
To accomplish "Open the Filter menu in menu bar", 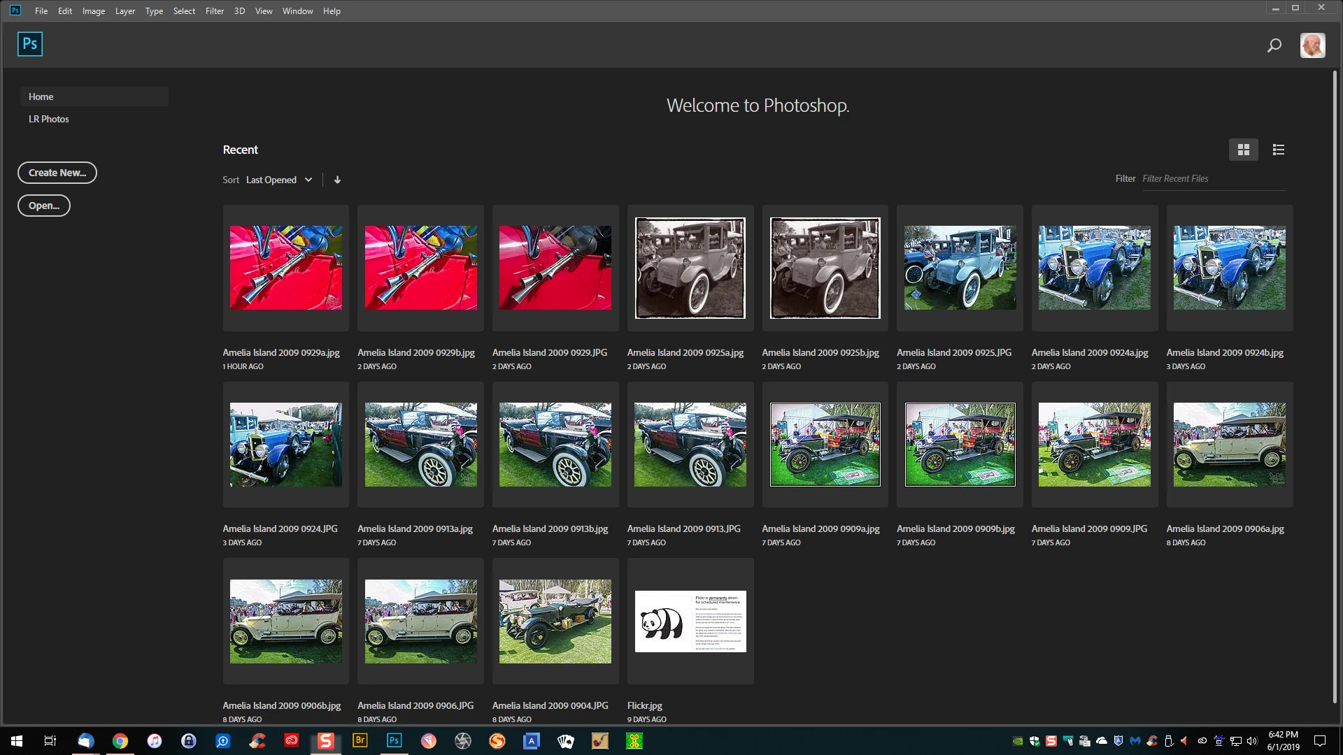I will pyautogui.click(x=214, y=10).
